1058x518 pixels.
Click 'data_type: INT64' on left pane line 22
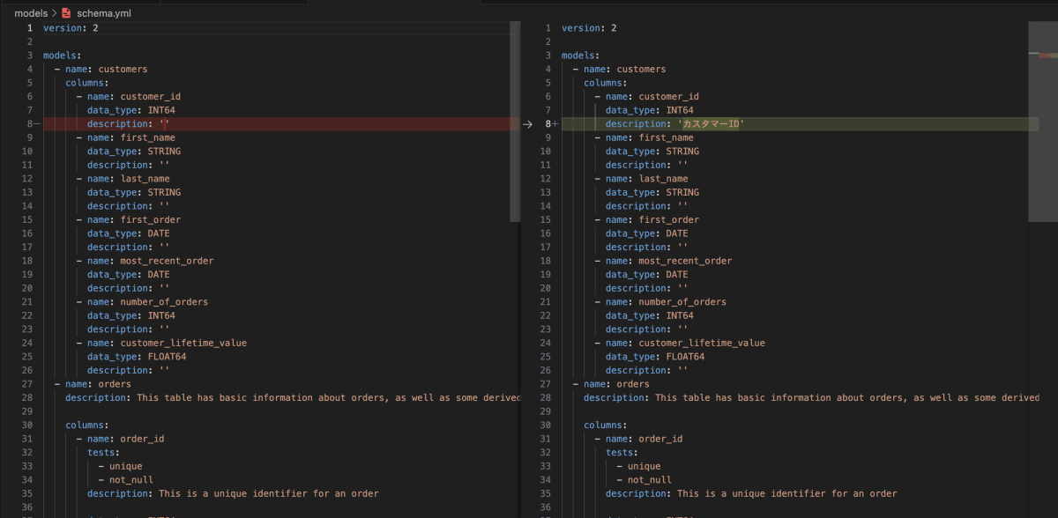point(131,315)
